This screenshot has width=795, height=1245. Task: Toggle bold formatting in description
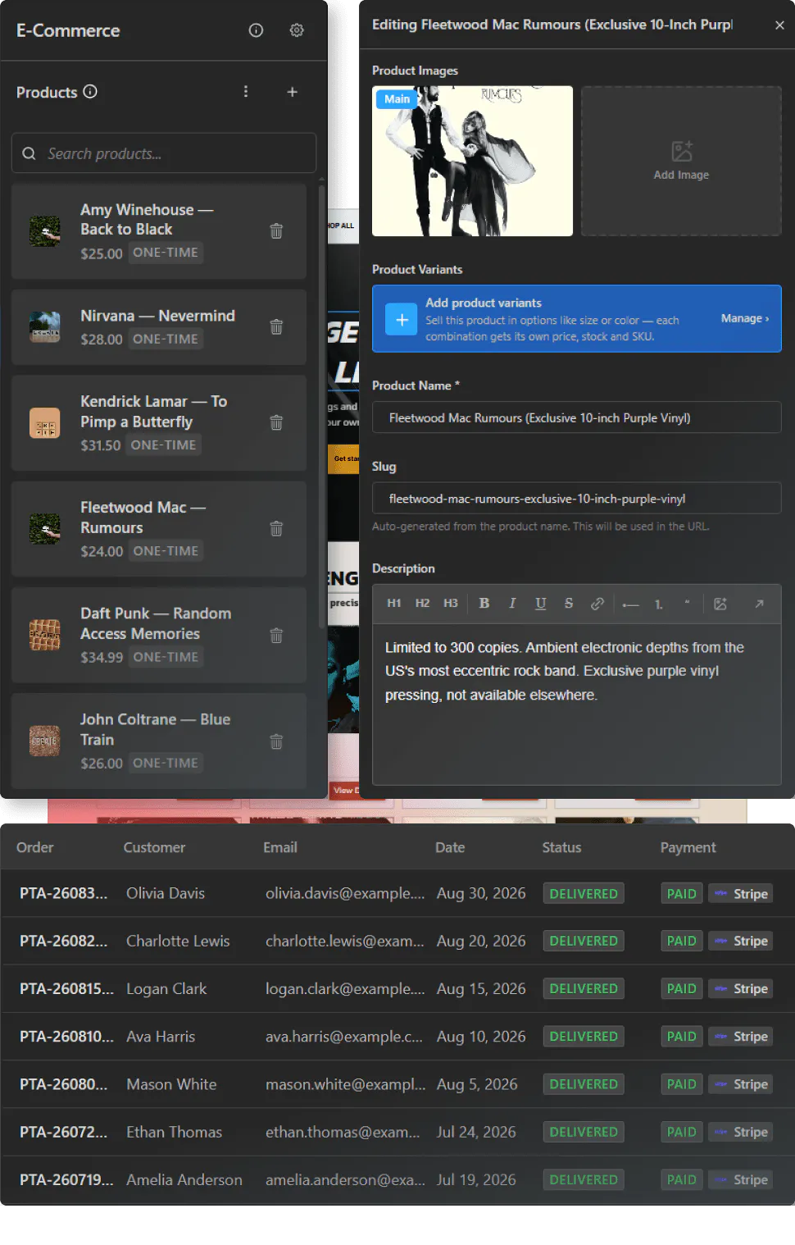coord(484,604)
